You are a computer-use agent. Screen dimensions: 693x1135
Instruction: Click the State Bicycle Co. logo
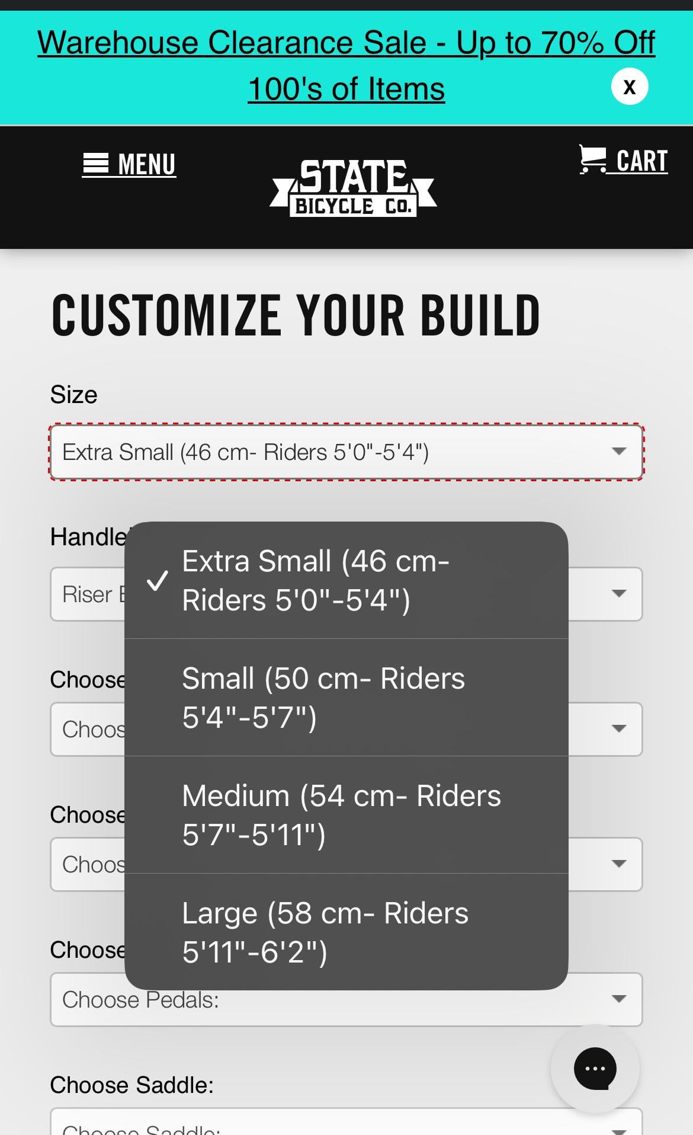[x=353, y=188]
